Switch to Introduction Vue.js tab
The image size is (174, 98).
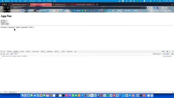click(62, 5)
